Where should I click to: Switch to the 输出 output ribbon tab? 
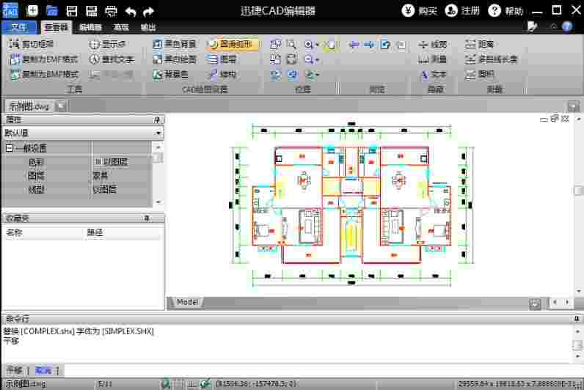pos(148,27)
